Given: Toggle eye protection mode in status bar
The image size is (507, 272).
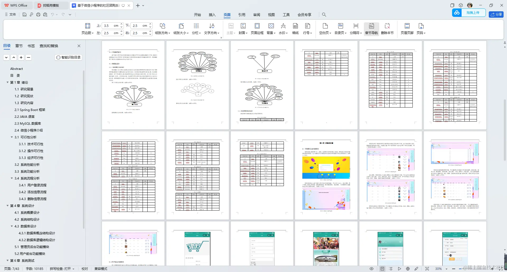Looking at the screenshot, I should [372, 269].
